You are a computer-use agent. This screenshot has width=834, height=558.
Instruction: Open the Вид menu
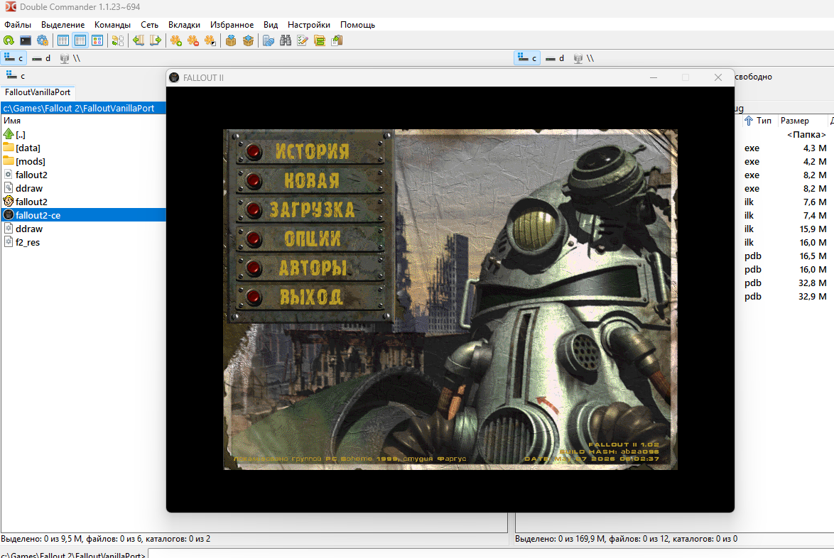coord(270,24)
